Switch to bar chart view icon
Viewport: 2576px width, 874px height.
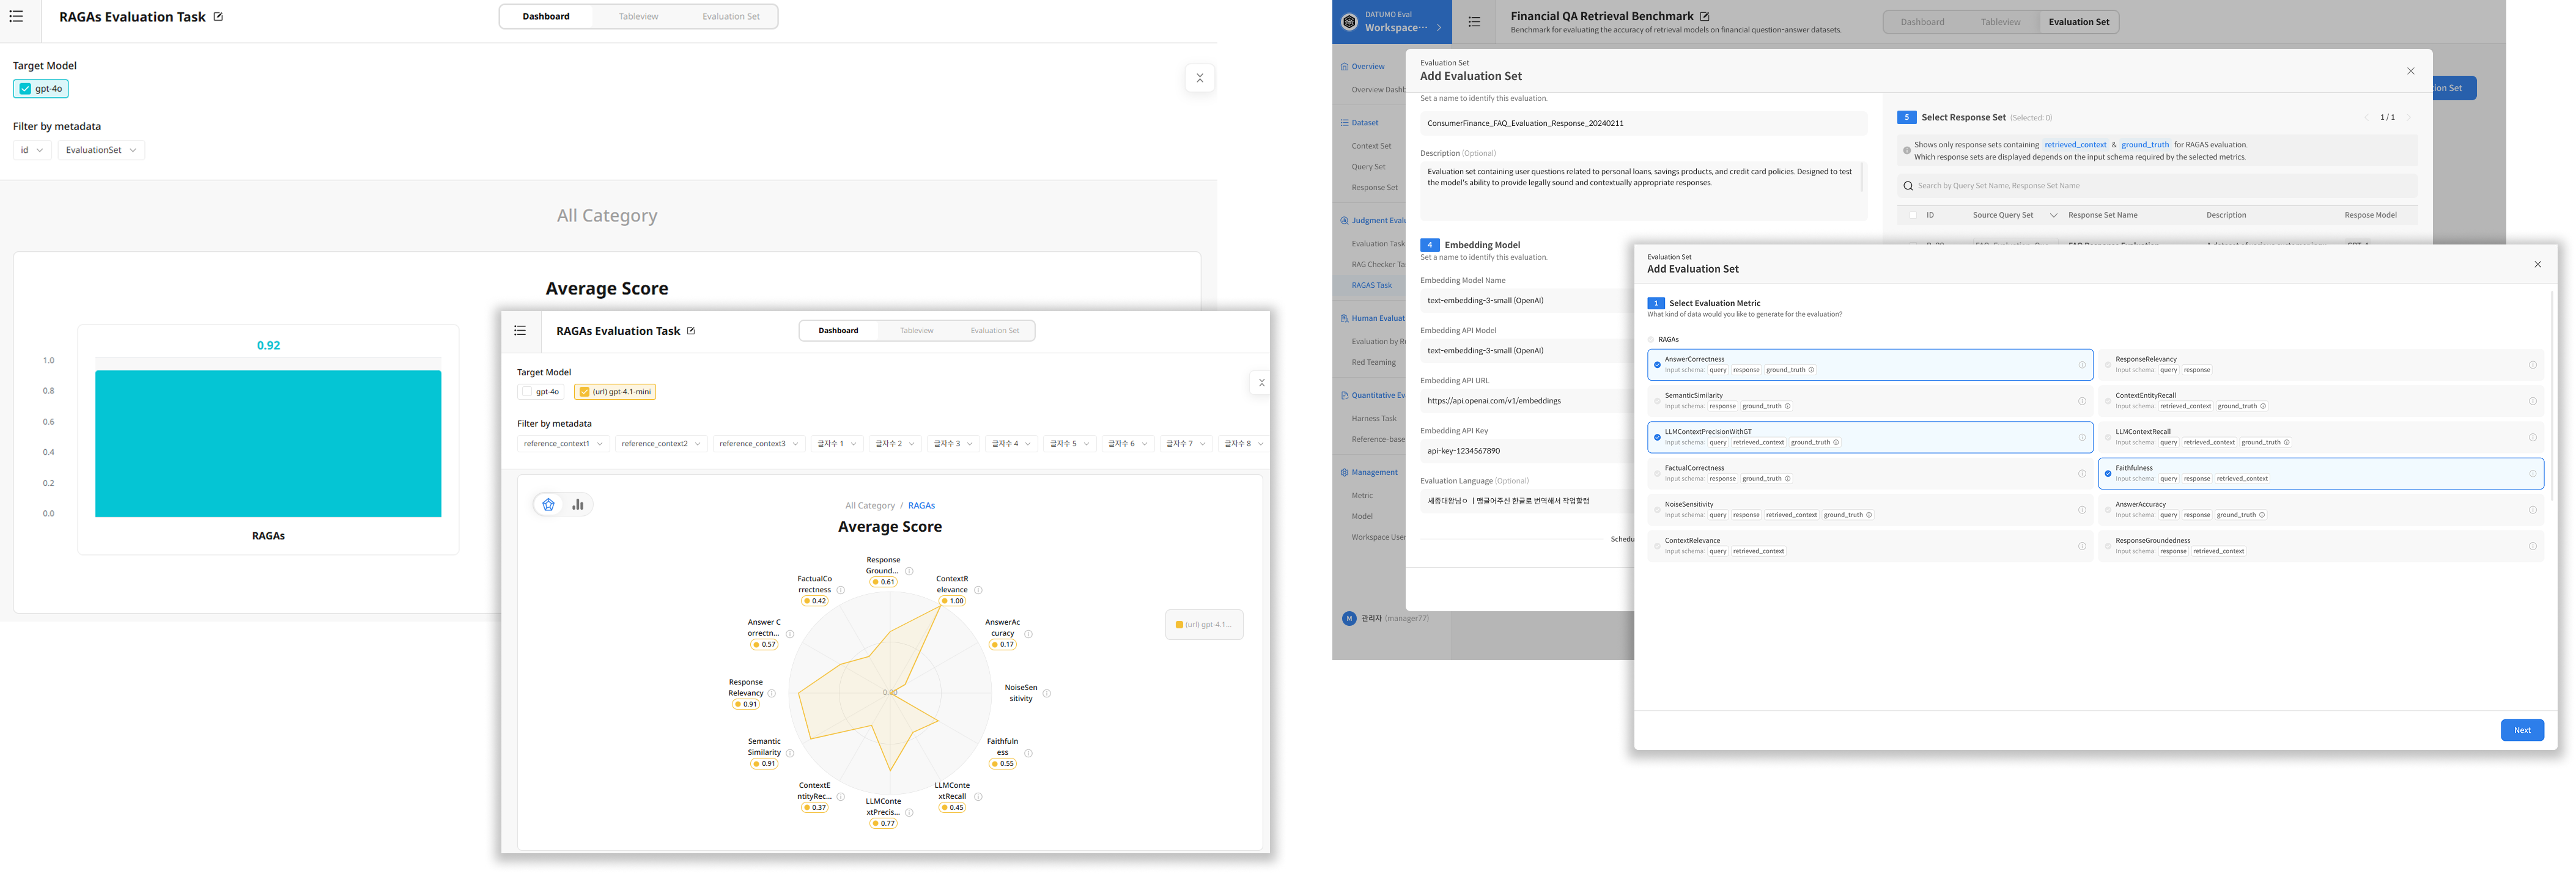pyautogui.click(x=578, y=505)
